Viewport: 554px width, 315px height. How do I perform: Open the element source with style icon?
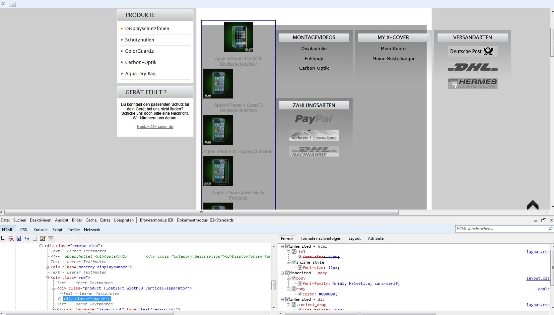click(35, 238)
